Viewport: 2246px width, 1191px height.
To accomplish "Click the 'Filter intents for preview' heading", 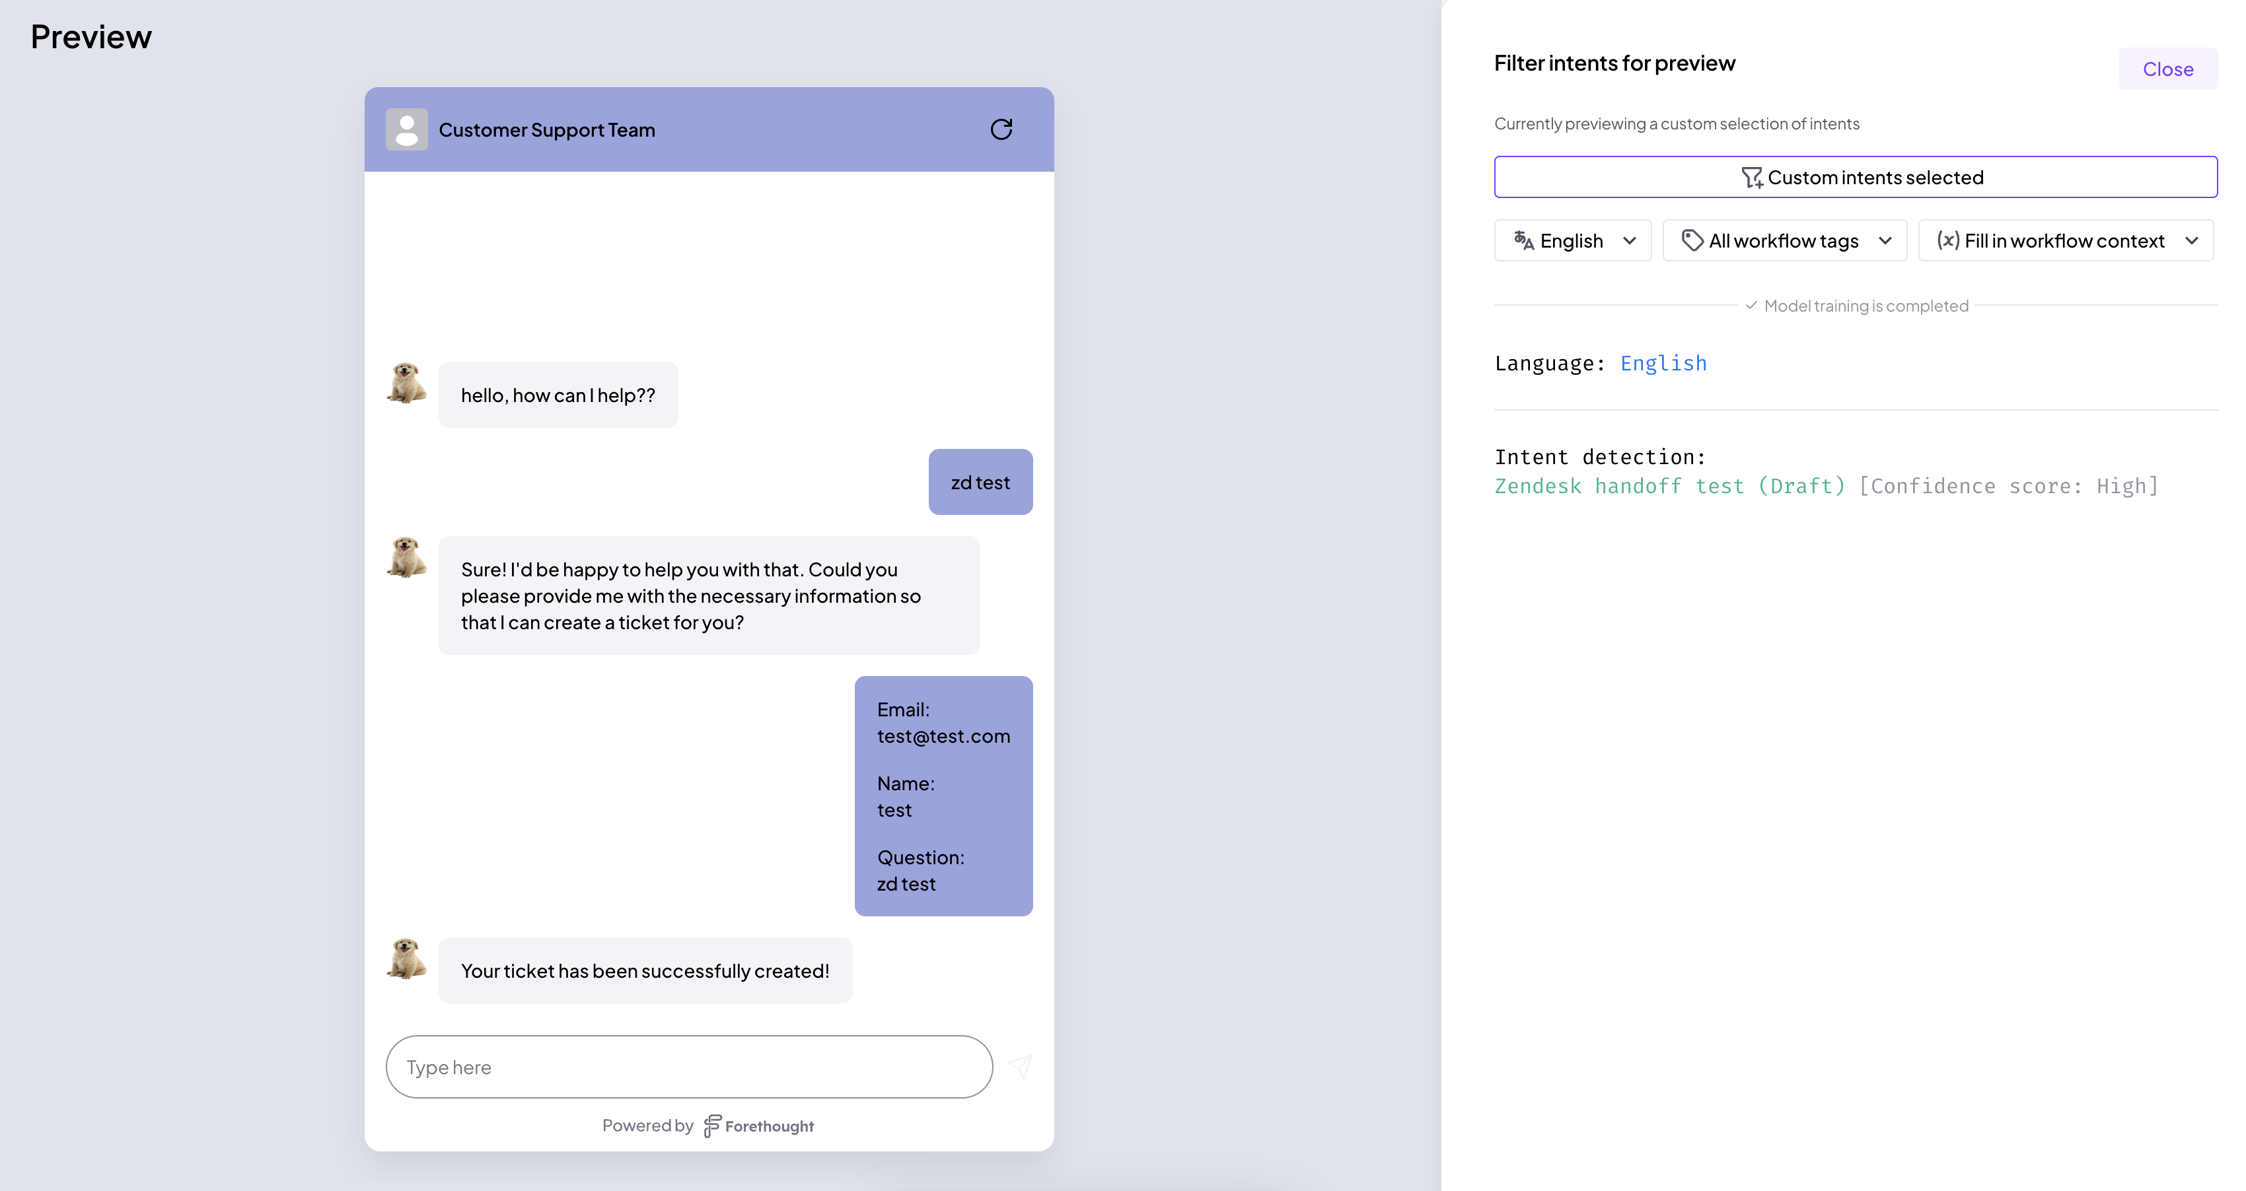I will pos(1614,63).
